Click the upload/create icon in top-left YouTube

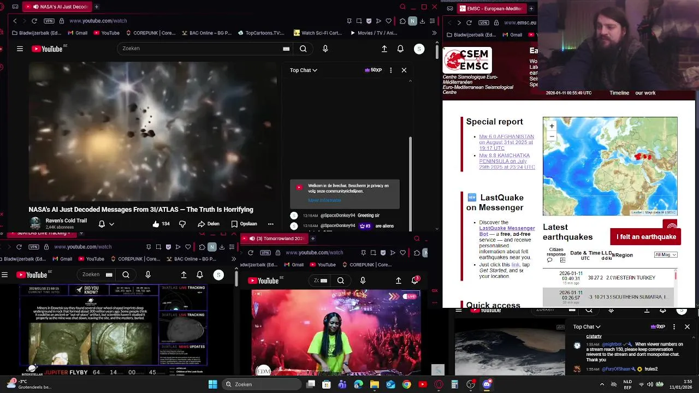(384, 49)
